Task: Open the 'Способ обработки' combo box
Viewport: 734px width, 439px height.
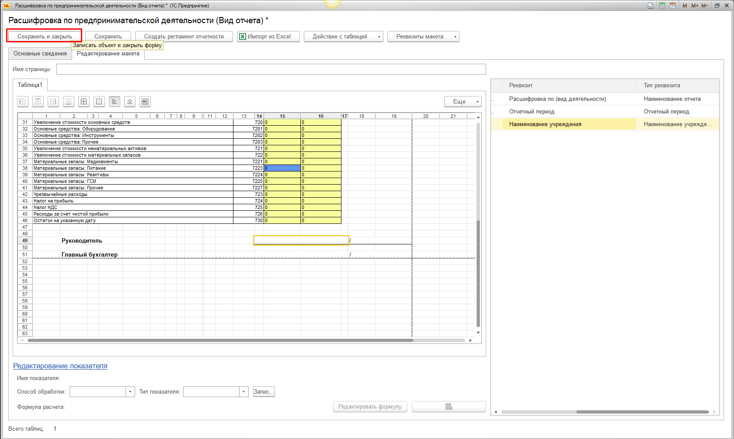Action: point(130,392)
